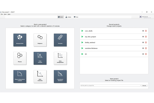Delete variation thickness from recent list
The image size is (154, 103).
[146, 48]
